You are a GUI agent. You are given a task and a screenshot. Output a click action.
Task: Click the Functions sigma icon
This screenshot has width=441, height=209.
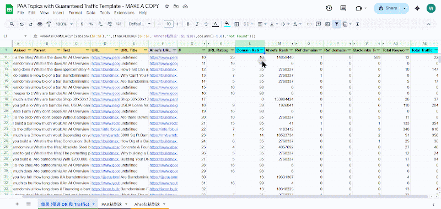(357, 24)
